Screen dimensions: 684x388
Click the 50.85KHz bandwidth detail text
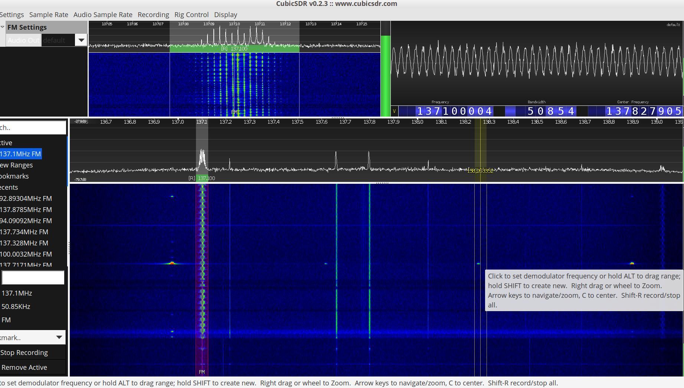point(16,306)
